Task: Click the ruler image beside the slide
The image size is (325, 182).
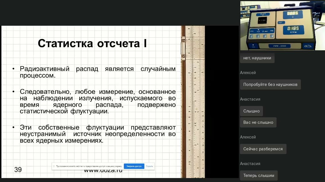Action: [193, 102]
